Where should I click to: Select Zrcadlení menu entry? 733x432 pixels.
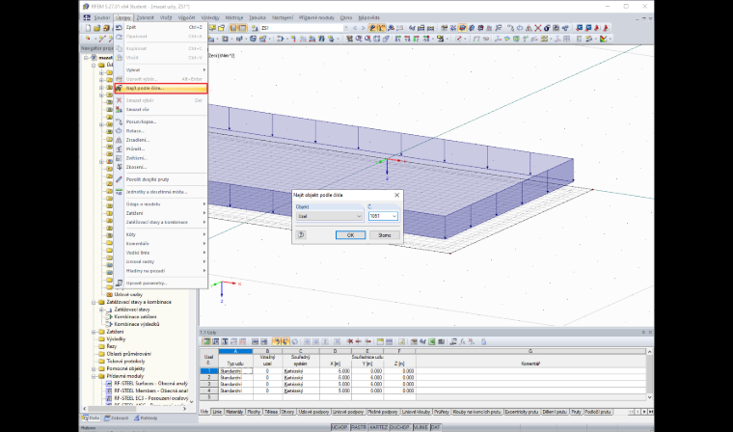(161, 140)
